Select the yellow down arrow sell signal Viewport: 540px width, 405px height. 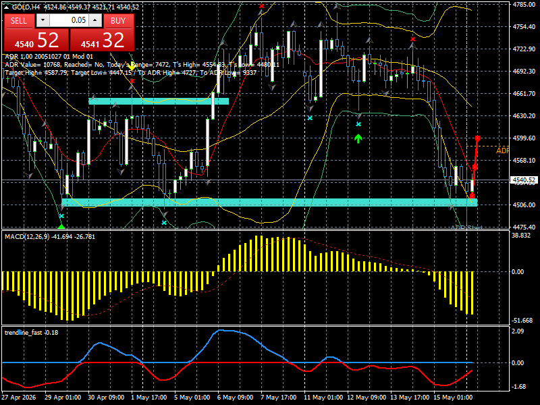point(132,67)
